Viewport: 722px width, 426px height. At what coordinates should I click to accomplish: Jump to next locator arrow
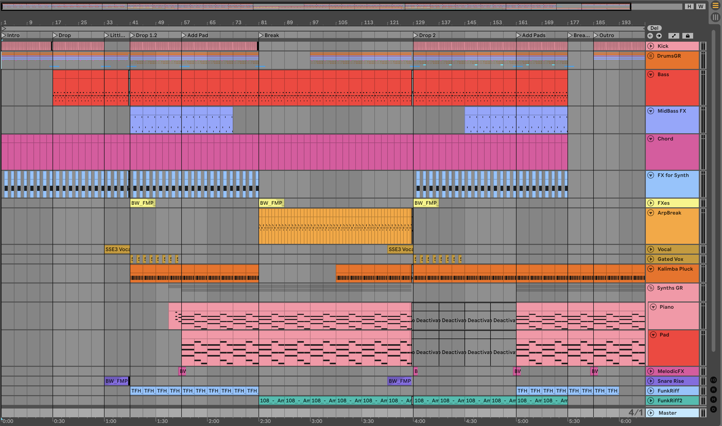coord(659,35)
